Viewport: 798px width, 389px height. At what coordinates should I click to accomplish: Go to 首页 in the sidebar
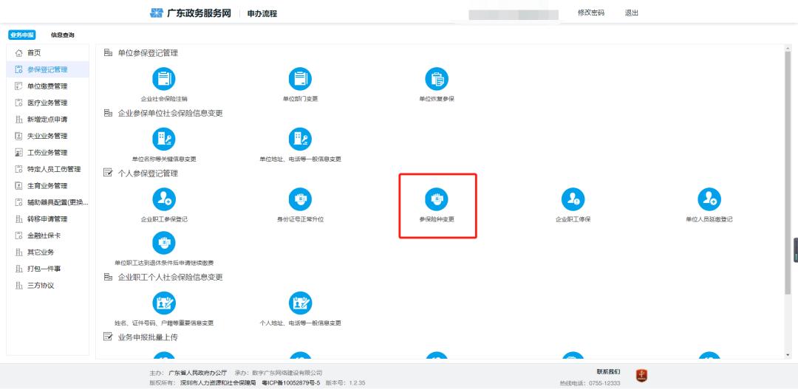(34, 53)
